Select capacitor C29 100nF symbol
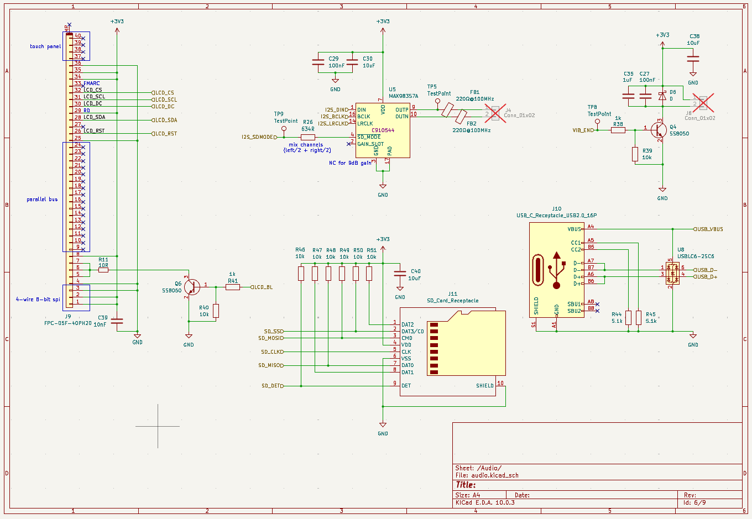This screenshot has width=752, height=519. tap(318, 62)
